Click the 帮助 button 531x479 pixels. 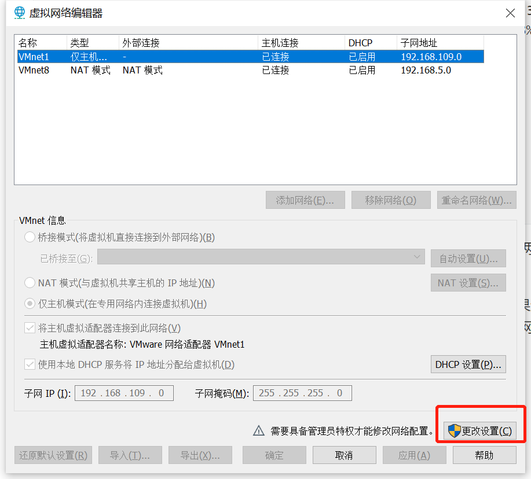pos(484,455)
